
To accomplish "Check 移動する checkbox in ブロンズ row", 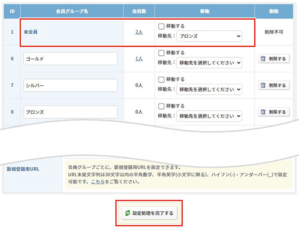I will click(161, 106).
